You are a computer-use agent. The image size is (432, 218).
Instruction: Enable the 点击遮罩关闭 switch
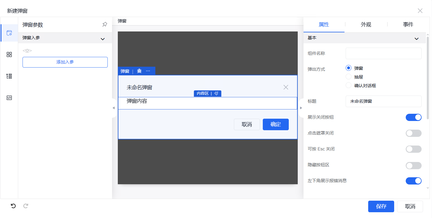click(414, 133)
